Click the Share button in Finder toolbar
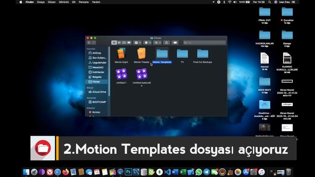Viewport: 315px width, 177px height. (166, 43)
